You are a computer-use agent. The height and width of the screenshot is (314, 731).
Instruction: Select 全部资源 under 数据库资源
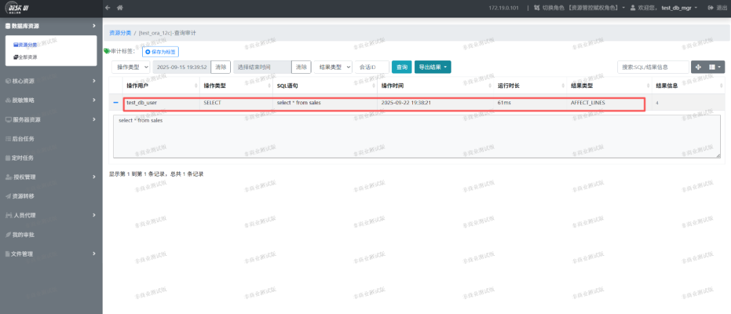(25, 57)
